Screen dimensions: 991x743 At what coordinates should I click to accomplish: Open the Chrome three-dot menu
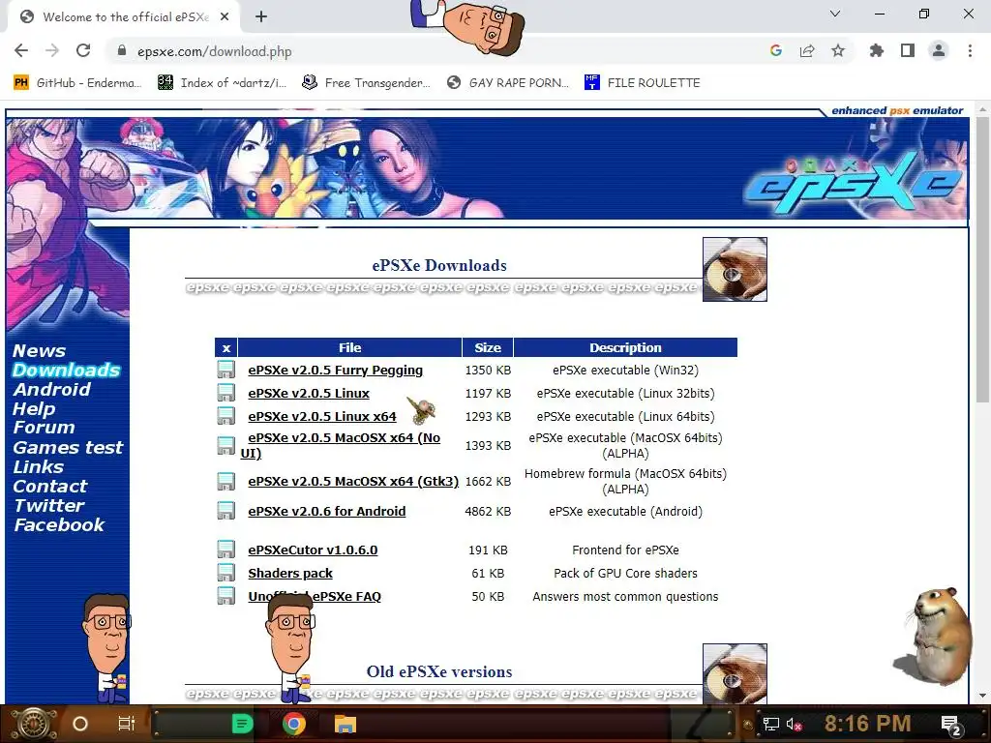[970, 51]
